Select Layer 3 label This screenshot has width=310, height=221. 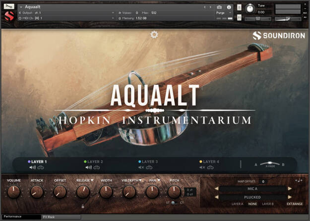(x=150, y=162)
